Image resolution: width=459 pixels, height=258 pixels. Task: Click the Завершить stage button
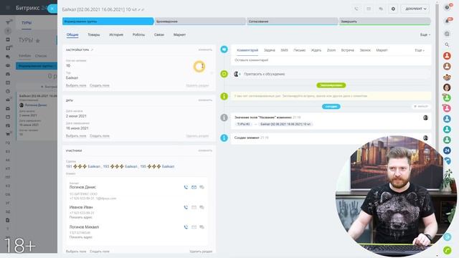pyautogui.click(x=385, y=21)
